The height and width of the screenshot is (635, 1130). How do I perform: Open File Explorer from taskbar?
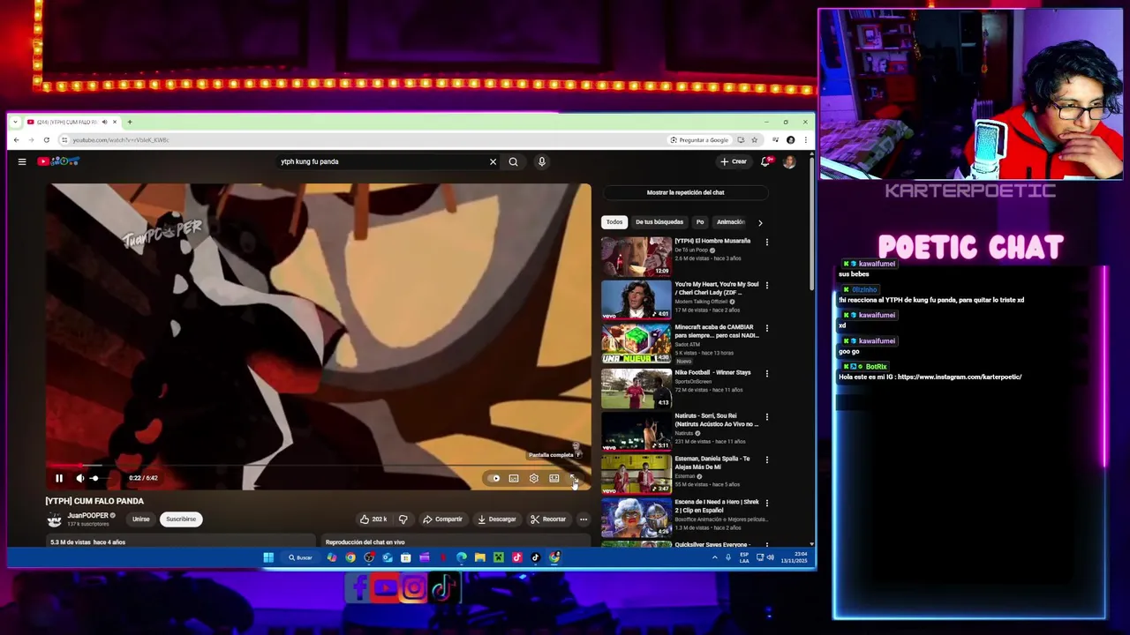[480, 557]
